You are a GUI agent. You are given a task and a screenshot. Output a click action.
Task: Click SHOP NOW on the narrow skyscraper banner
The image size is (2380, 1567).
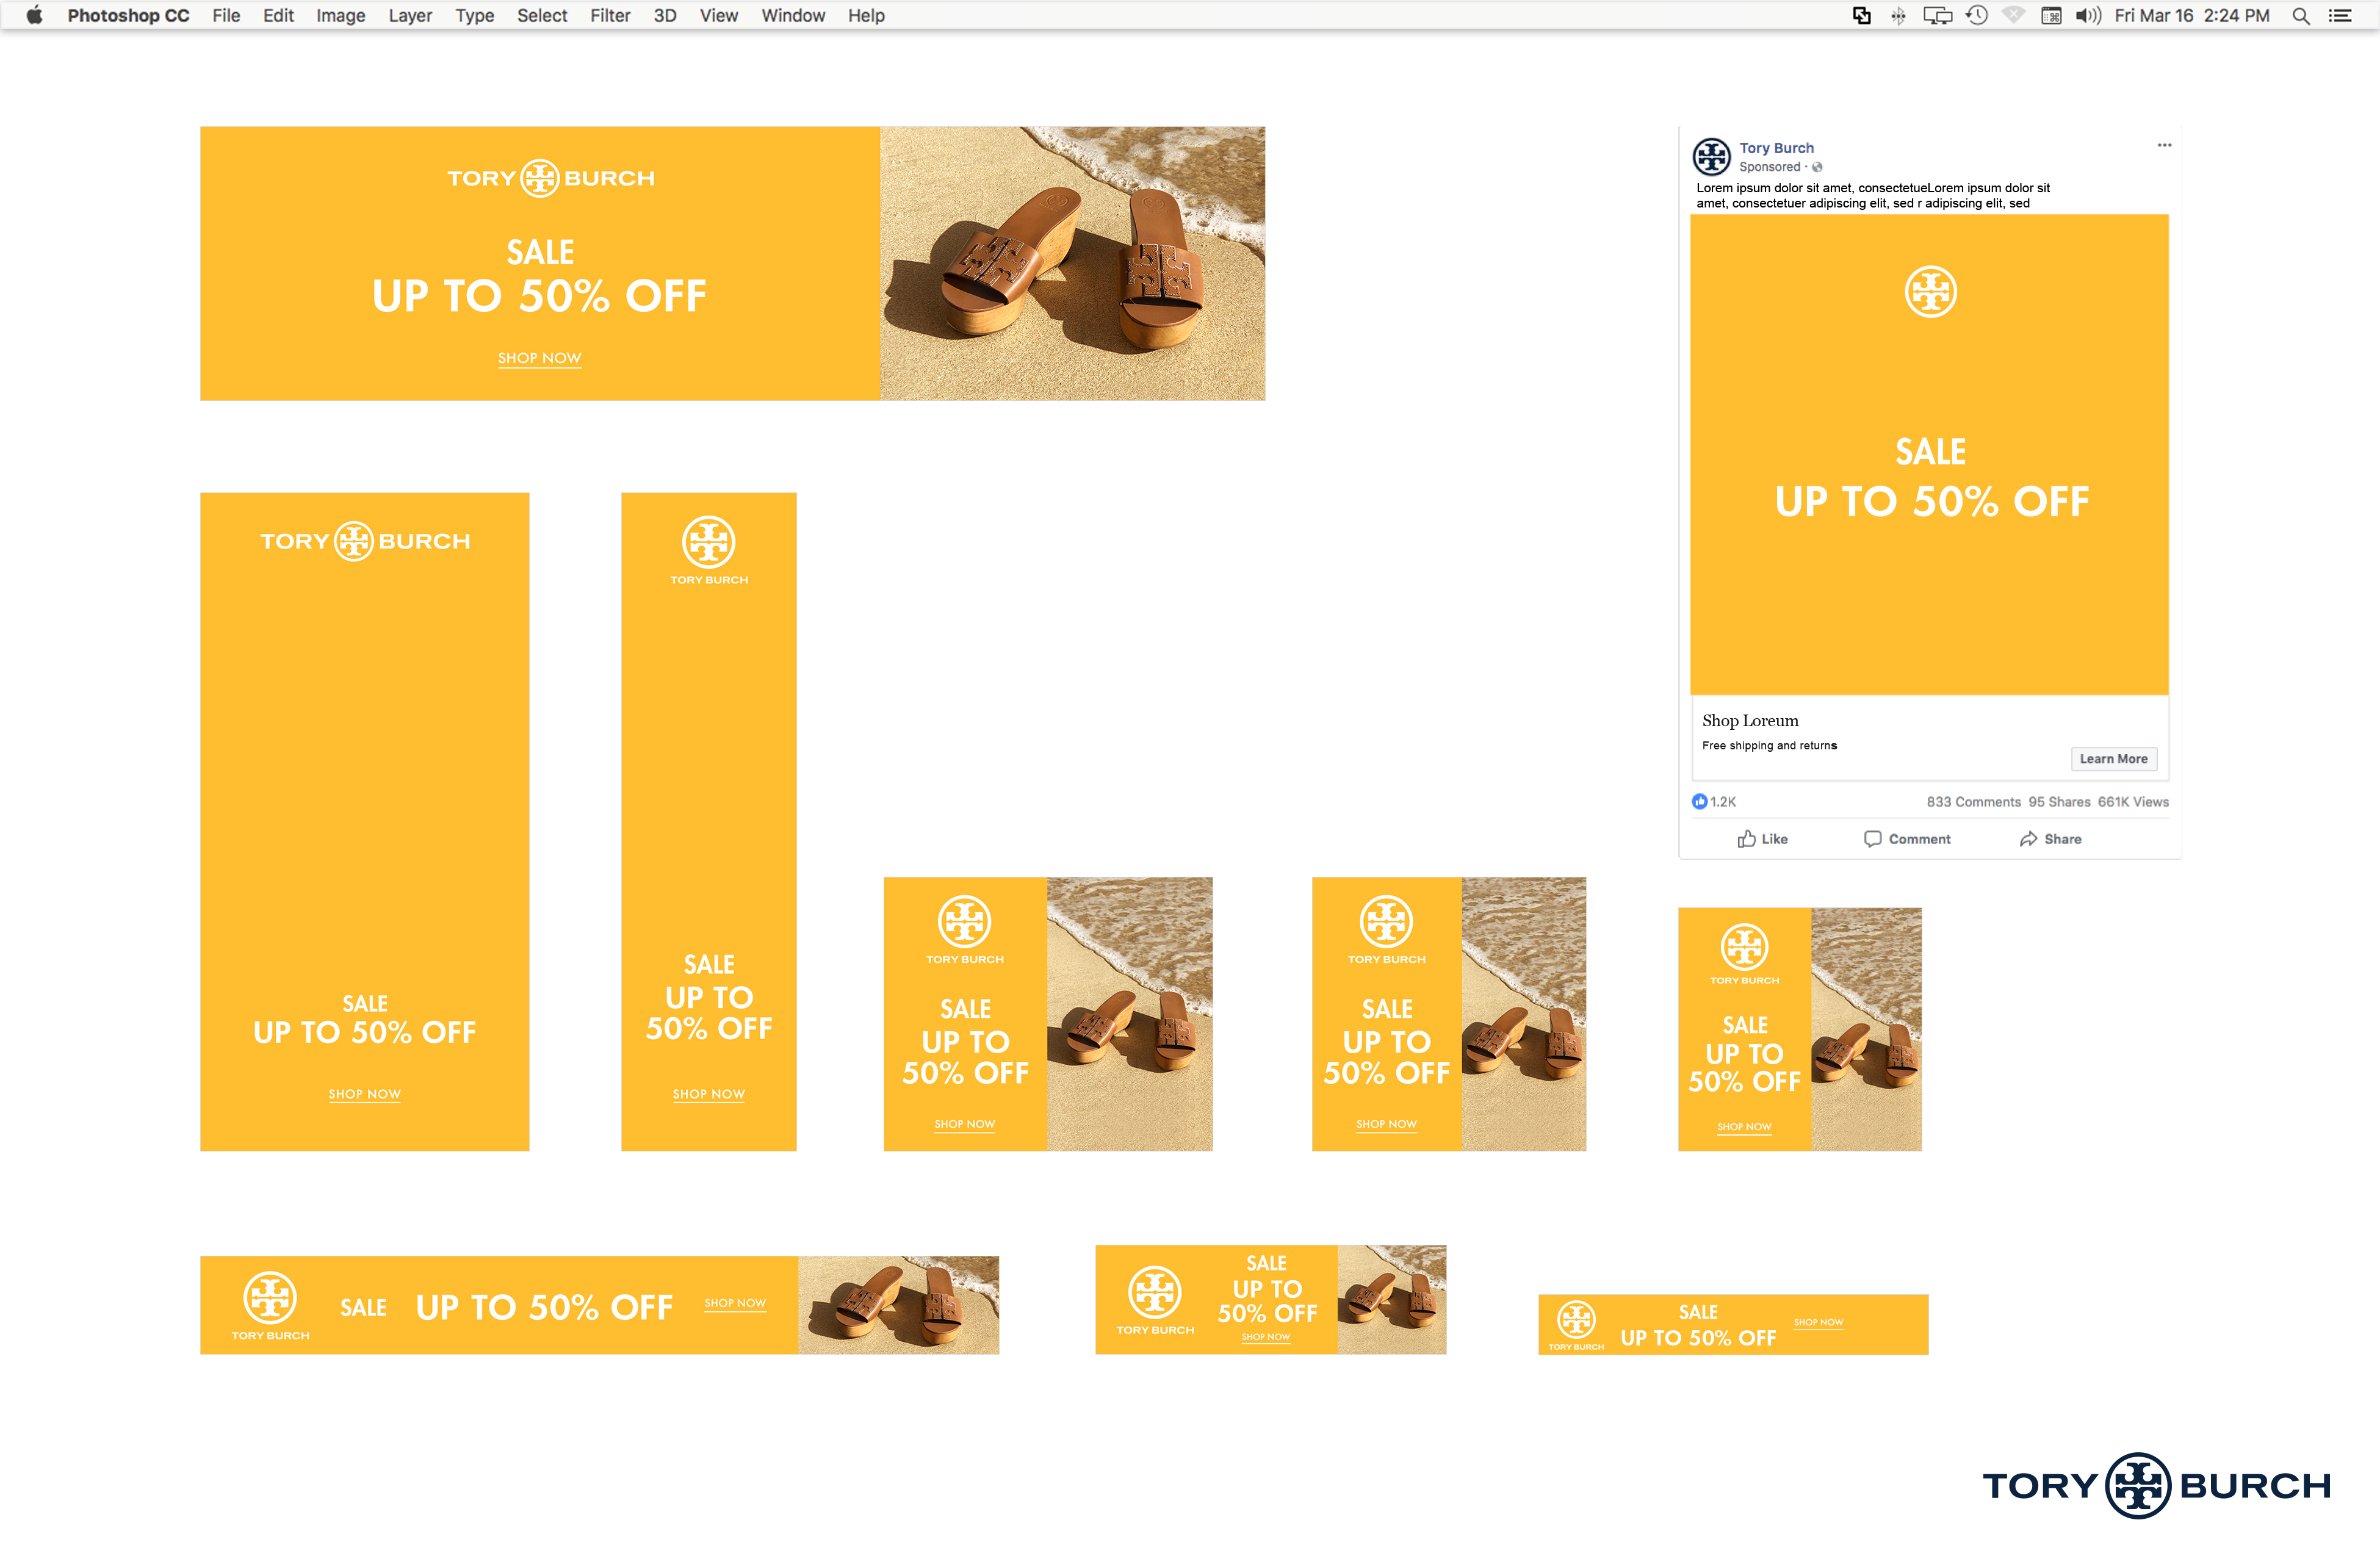pos(708,1094)
